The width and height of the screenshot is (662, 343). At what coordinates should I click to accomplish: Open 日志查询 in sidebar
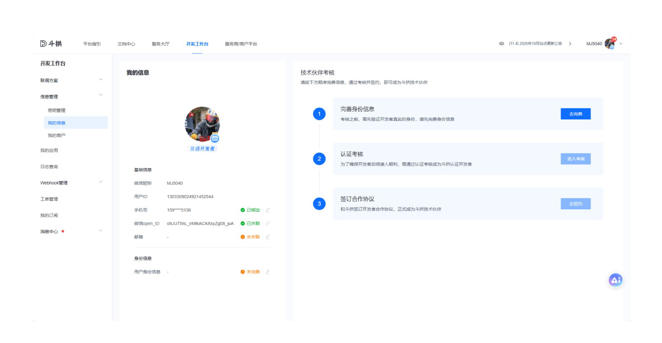point(49,167)
